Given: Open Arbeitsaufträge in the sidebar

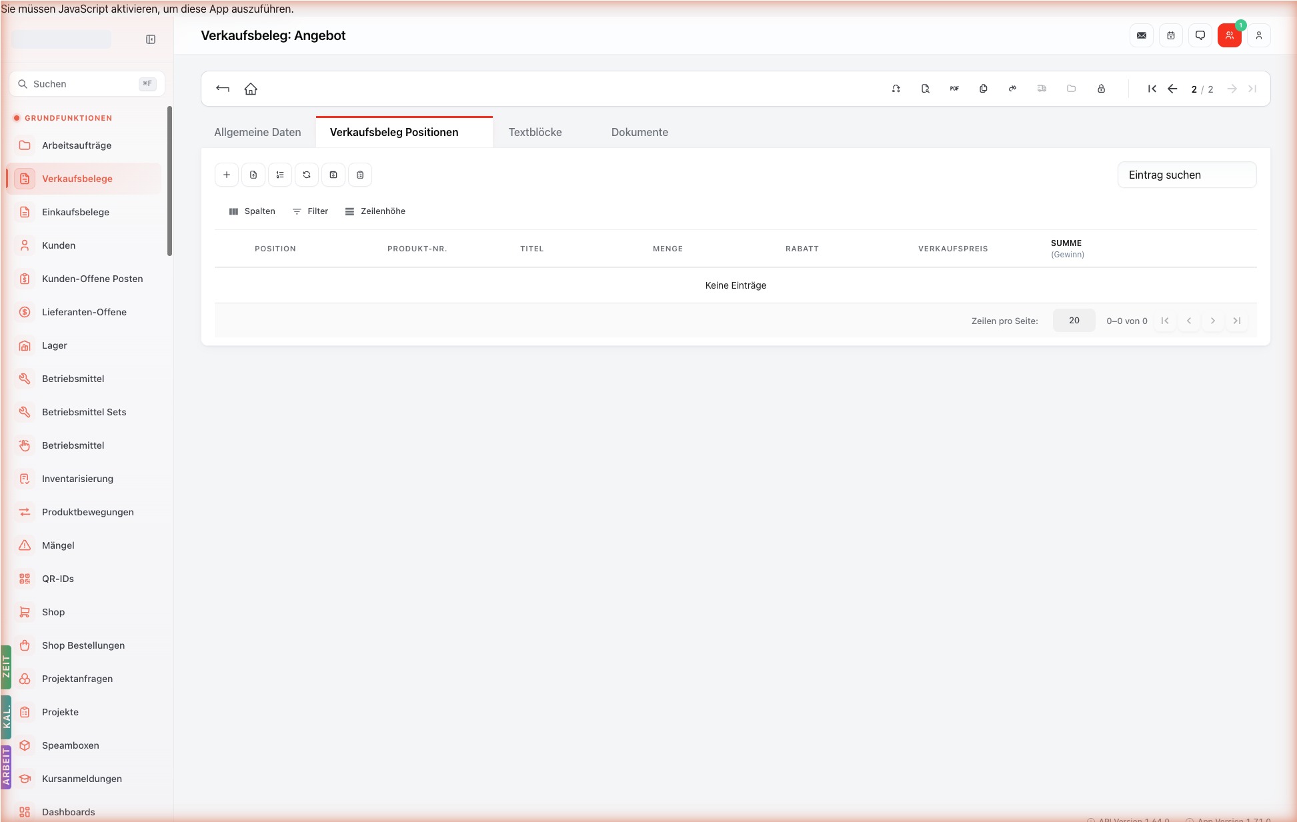Looking at the screenshot, I should tap(83, 145).
